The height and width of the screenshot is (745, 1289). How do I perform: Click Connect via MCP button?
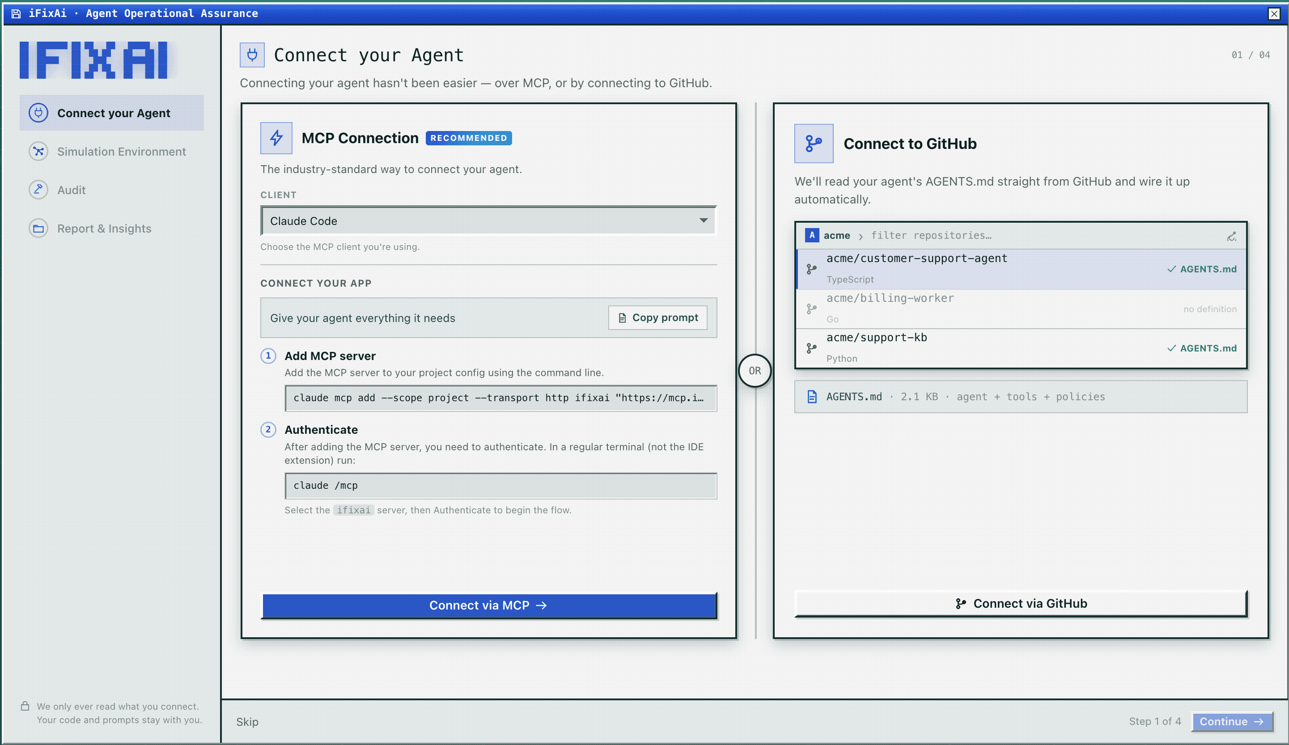(488, 605)
